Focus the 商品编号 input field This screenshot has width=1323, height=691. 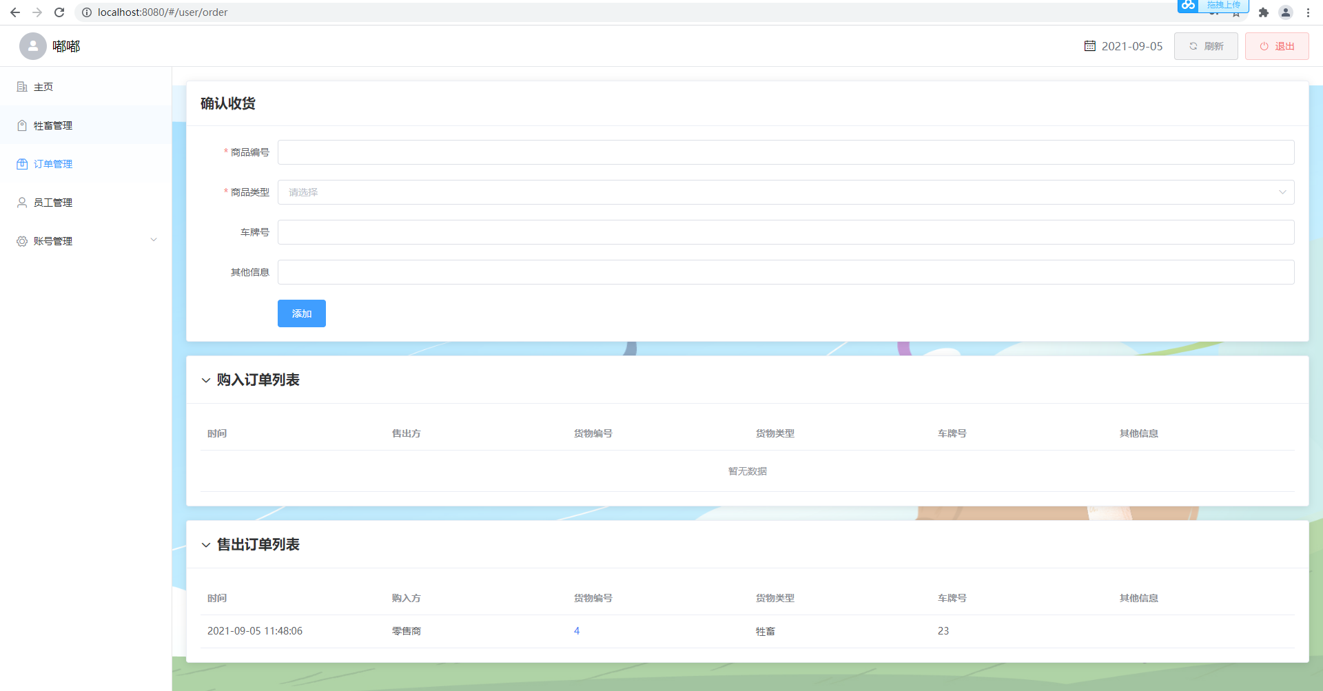click(x=786, y=152)
